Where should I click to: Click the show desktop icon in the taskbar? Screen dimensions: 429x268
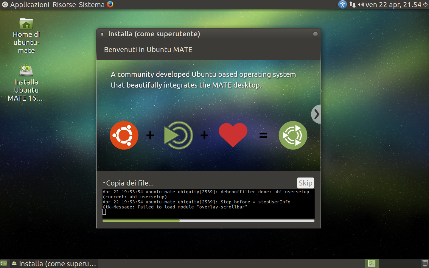tap(4, 264)
